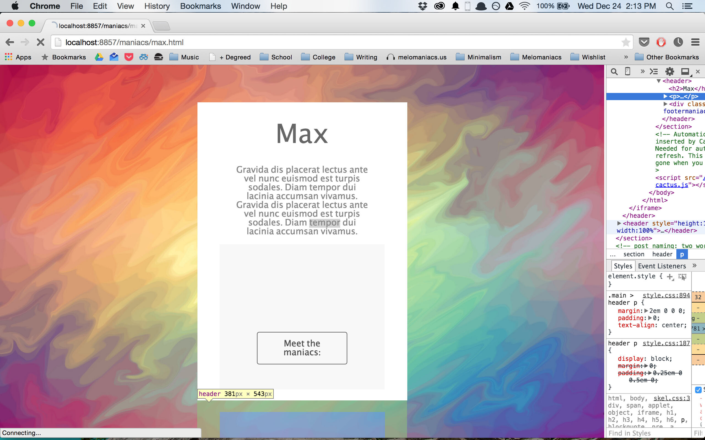Image resolution: width=705 pixels, height=440 pixels.
Task: Show the DevTools console drawer
Action: 654,71
